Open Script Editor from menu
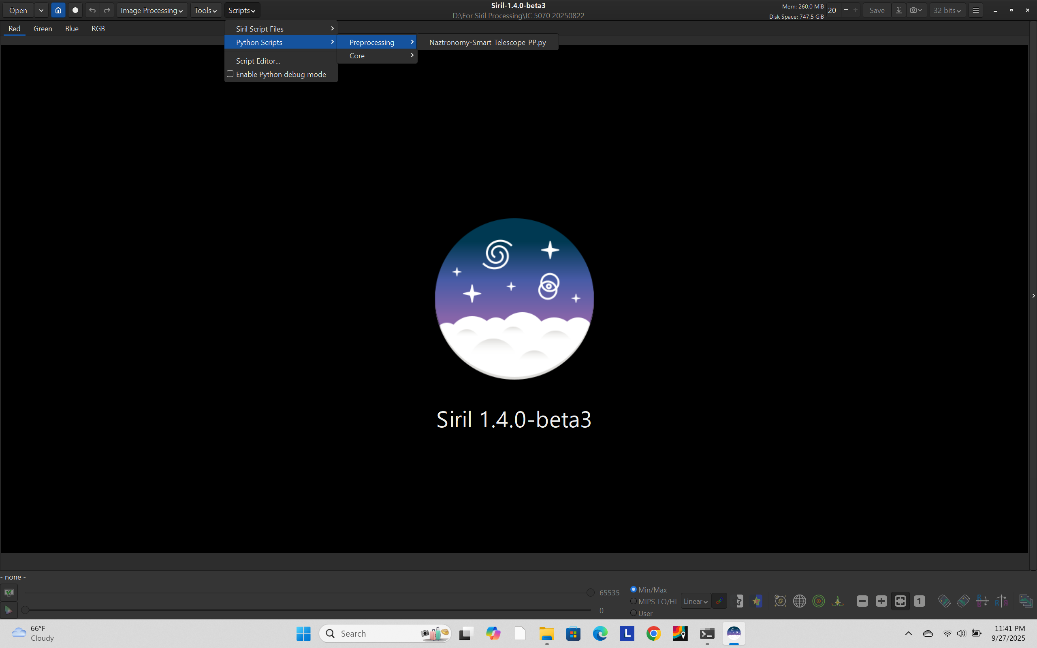 pyautogui.click(x=258, y=61)
